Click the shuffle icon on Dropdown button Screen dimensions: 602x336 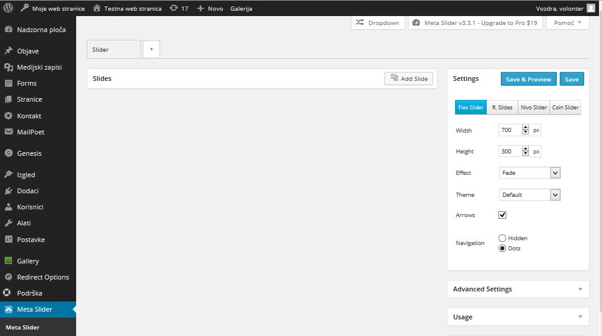click(360, 22)
